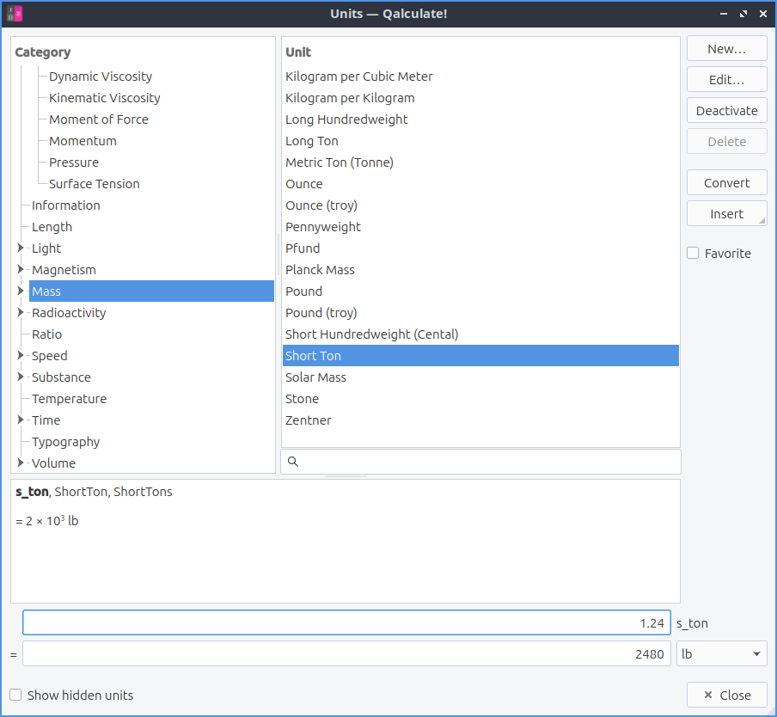Click the search magnifier icon under unit list

tap(293, 462)
